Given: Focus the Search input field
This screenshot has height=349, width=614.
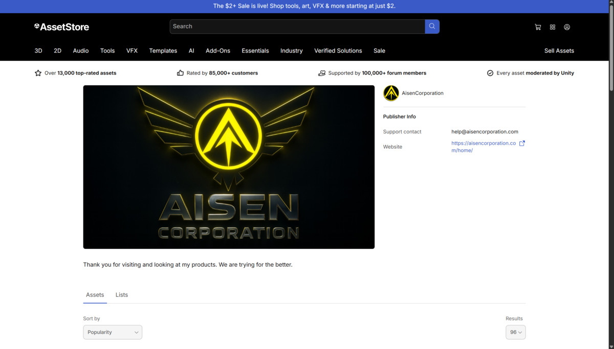Looking at the screenshot, I should pyautogui.click(x=297, y=27).
